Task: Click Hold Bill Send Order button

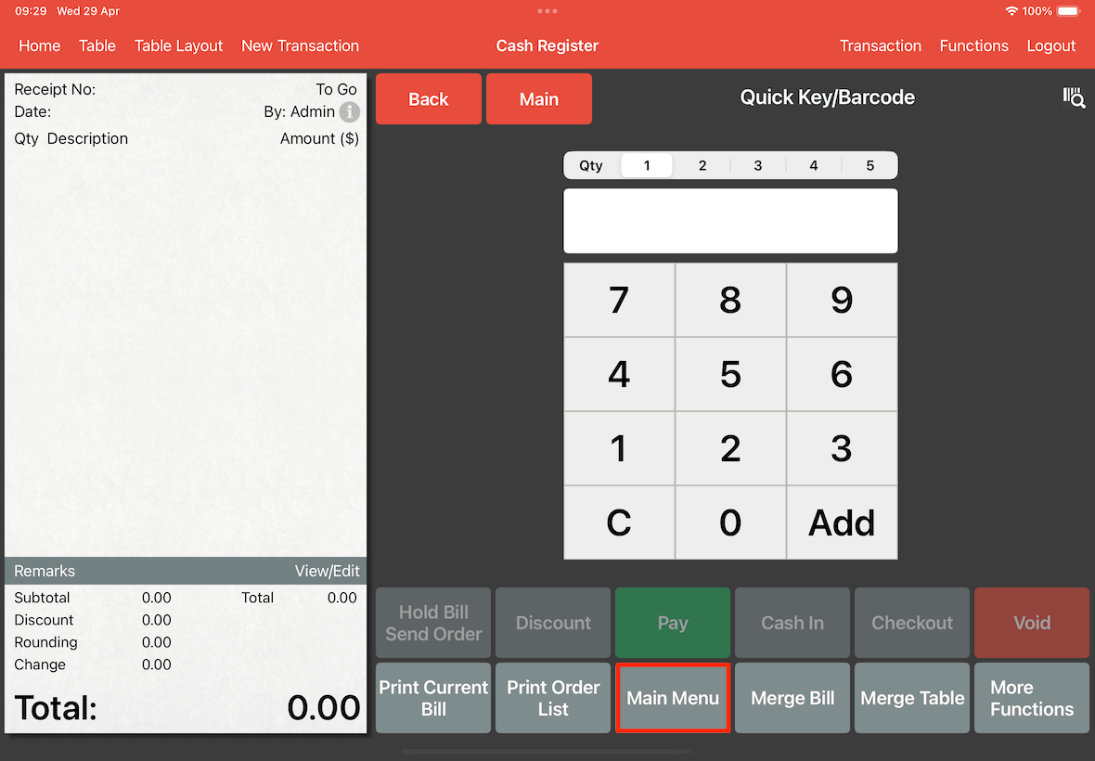Action: tap(433, 623)
